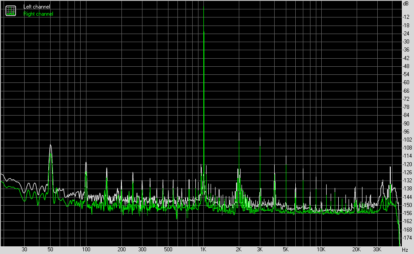Click the -144 dB axis value
Viewport: 414px width, 254px height.
pyautogui.click(x=407, y=197)
